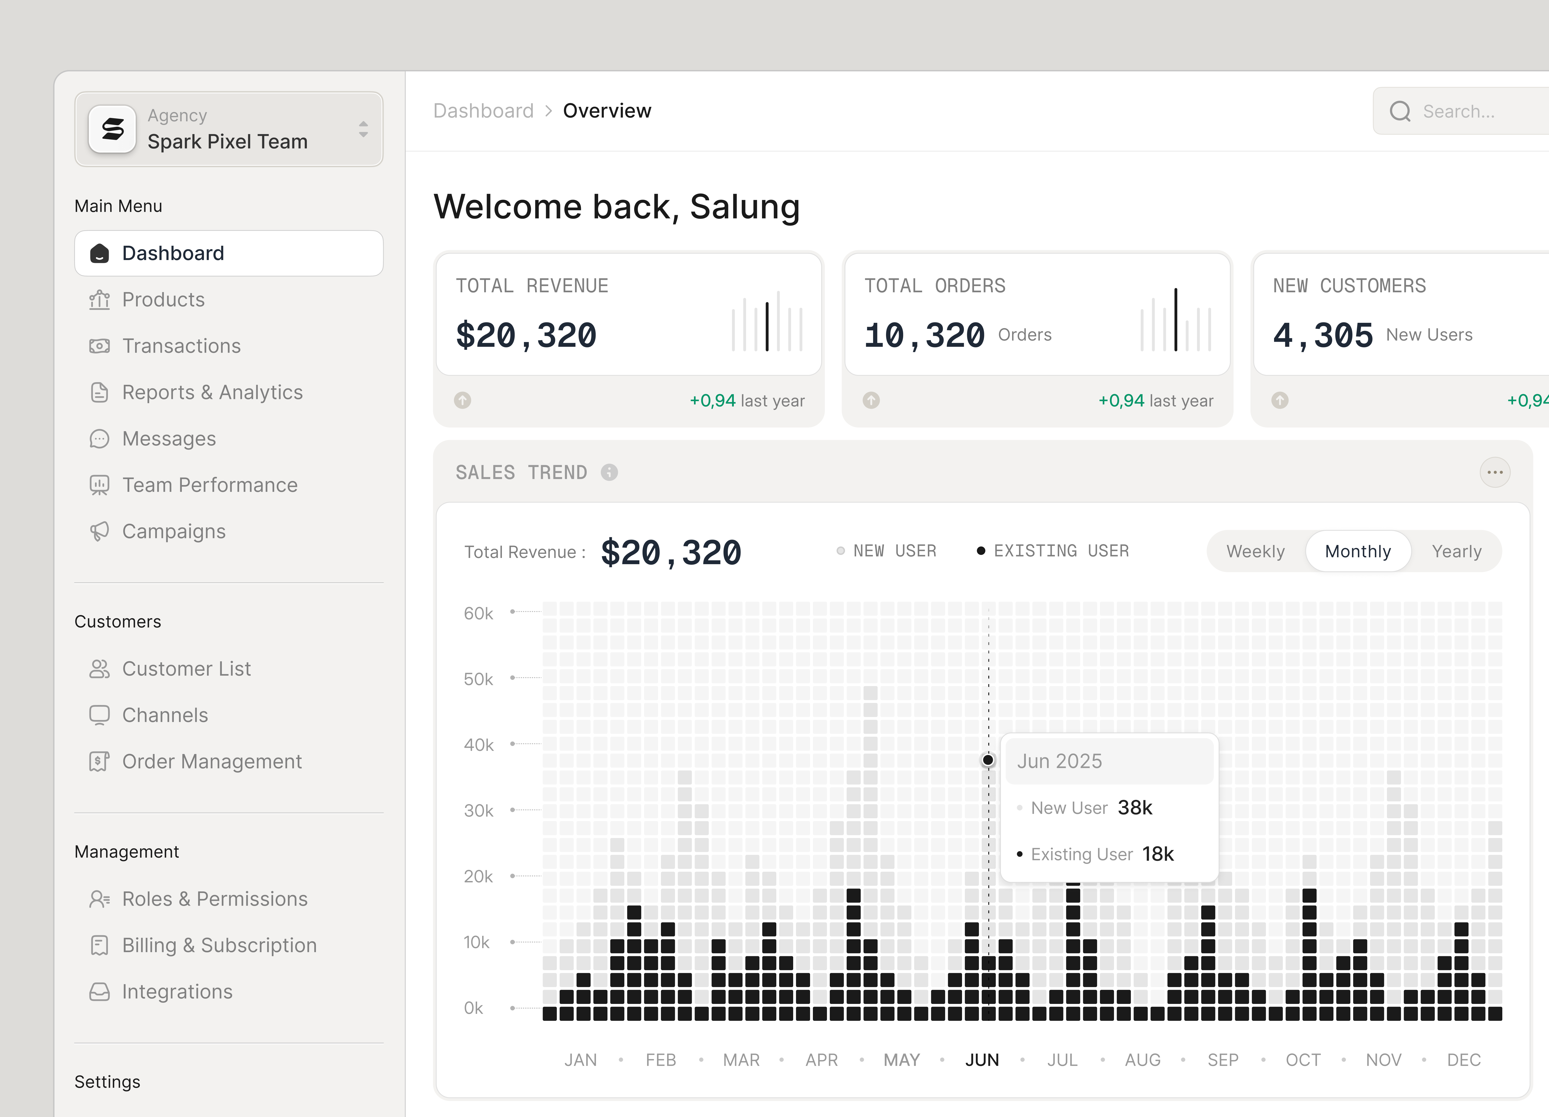Go to Dashboard in the breadcrumb
This screenshot has height=1117, width=1549.
pyautogui.click(x=483, y=110)
